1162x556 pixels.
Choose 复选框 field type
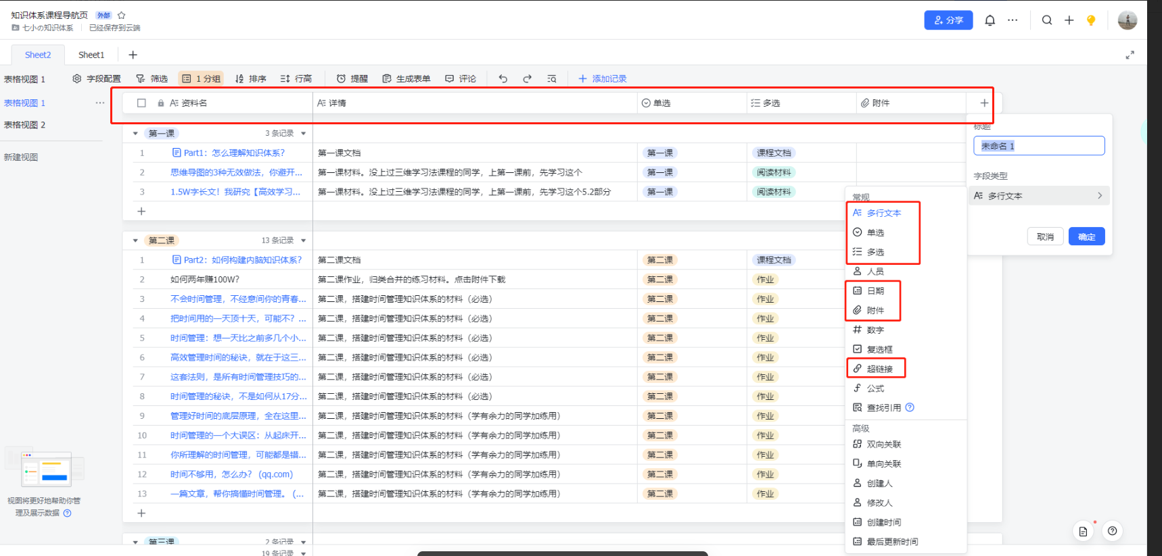pyautogui.click(x=906, y=349)
